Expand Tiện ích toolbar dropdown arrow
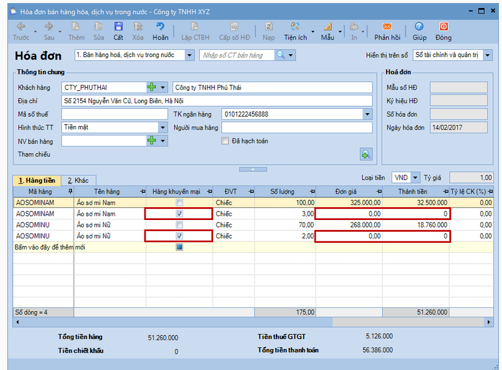Screen dimensions: 502x370 point(313,31)
